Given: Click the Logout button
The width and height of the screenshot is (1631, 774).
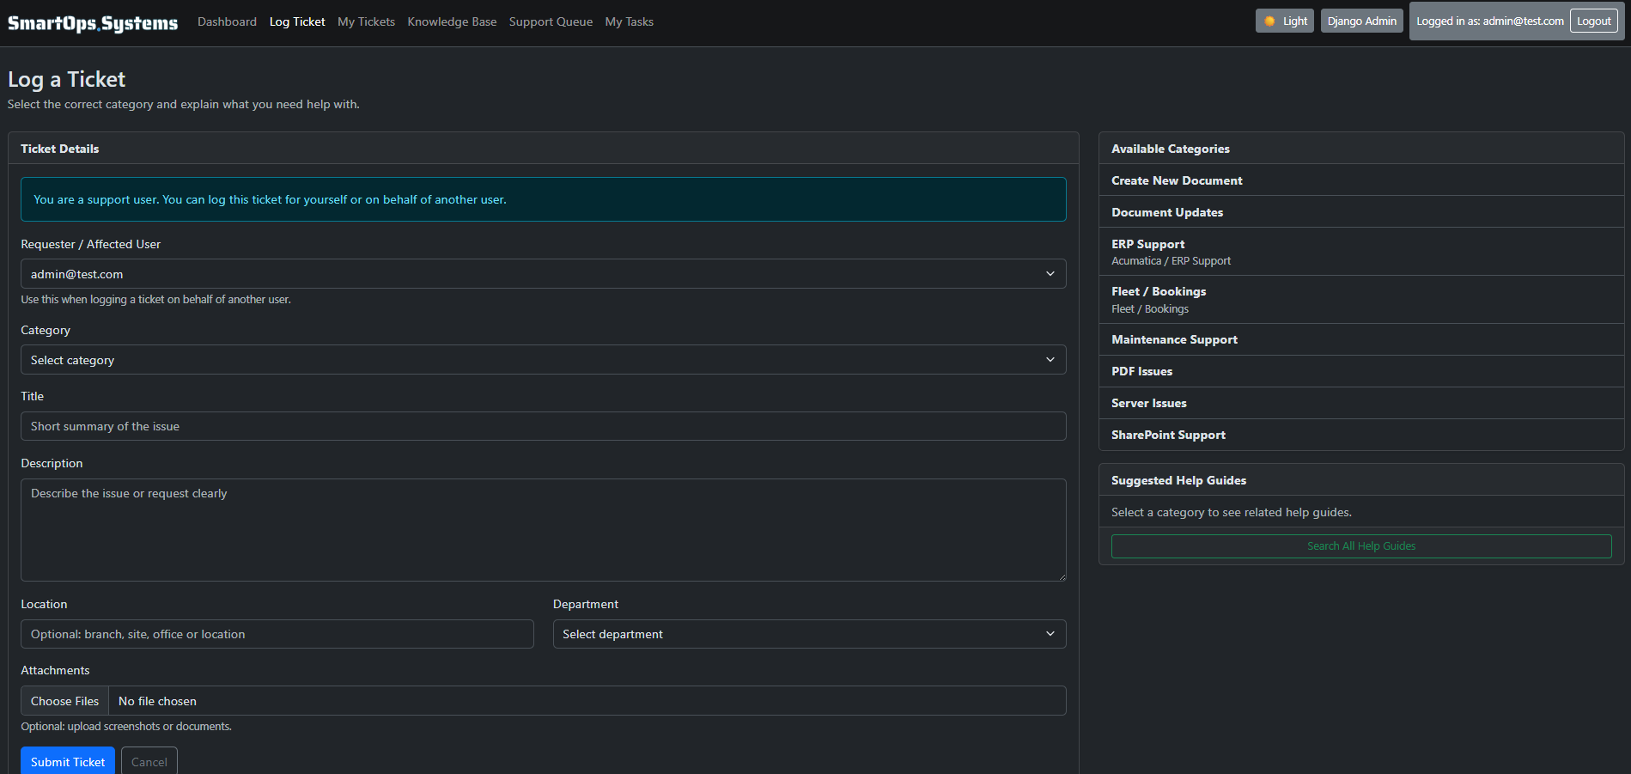Looking at the screenshot, I should point(1594,21).
